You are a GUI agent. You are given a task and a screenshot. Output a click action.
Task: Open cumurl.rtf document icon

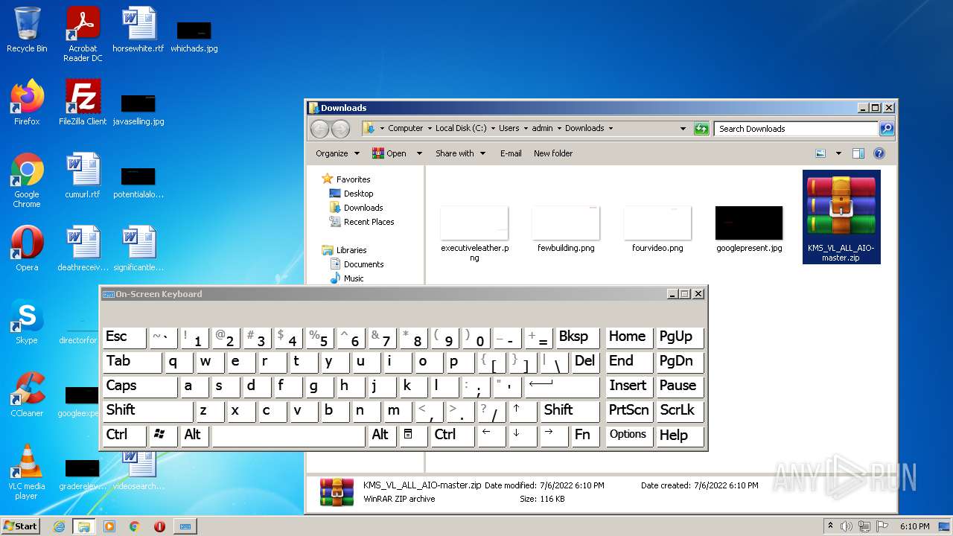coord(83,176)
